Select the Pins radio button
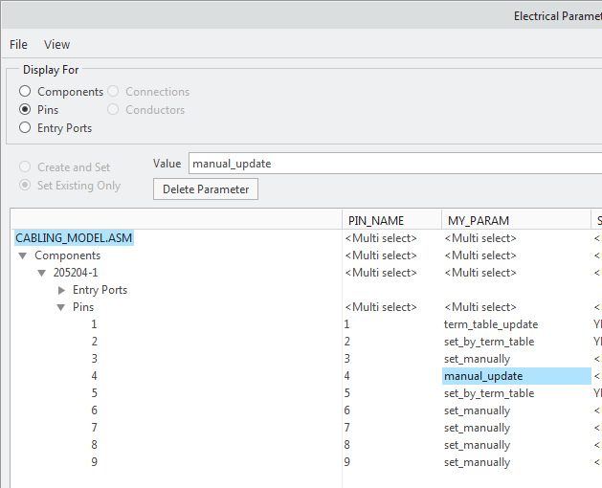The width and height of the screenshot is (602, 488). (26, 110)
